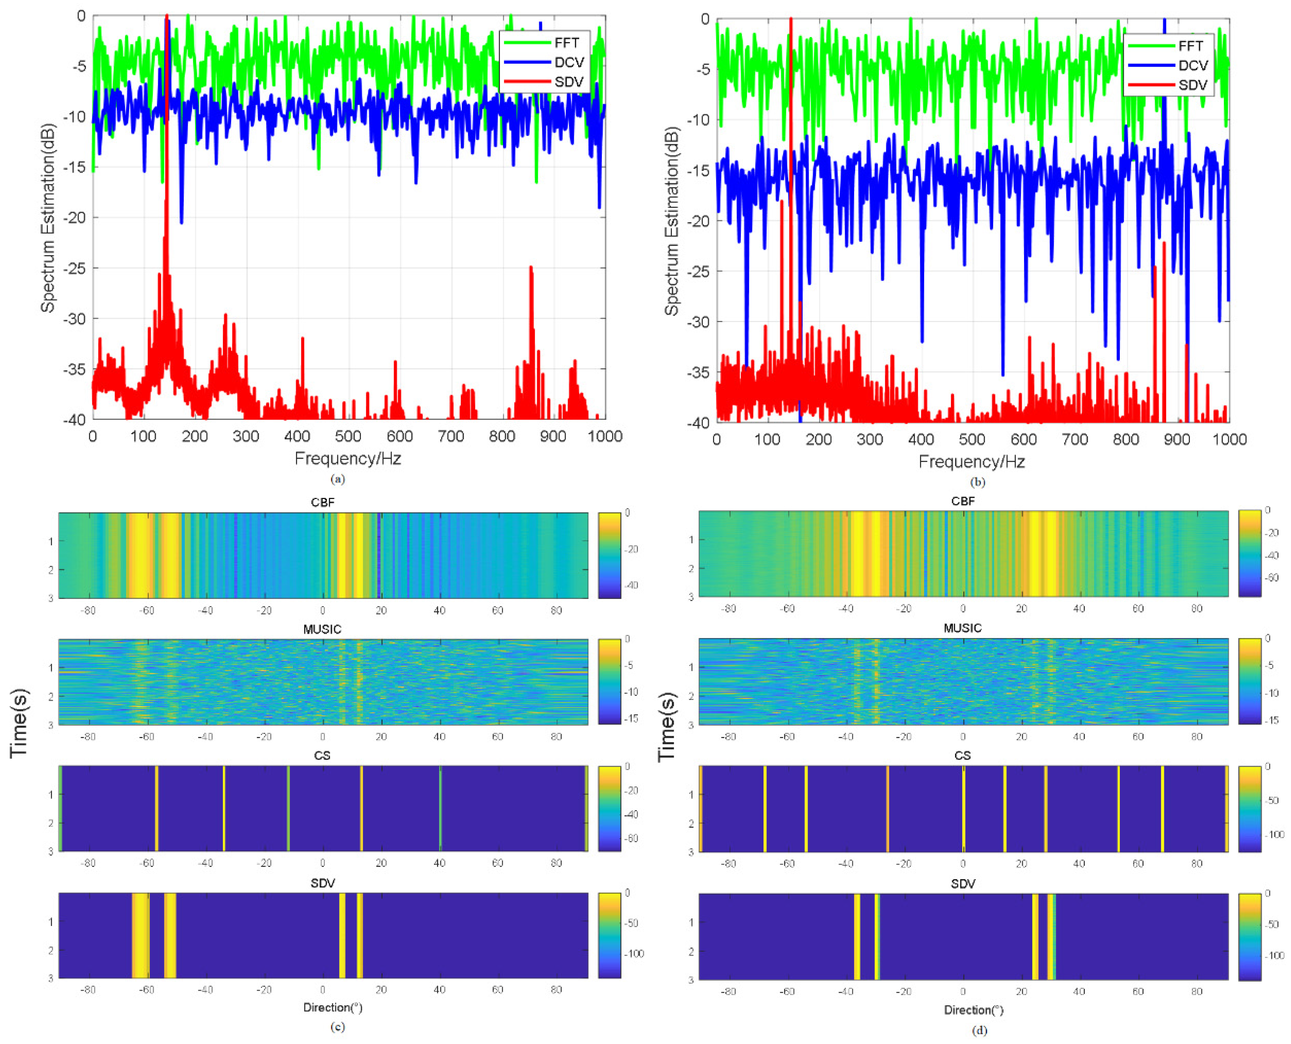Click the subfigure caption (d)

(x=979, y=1031)
